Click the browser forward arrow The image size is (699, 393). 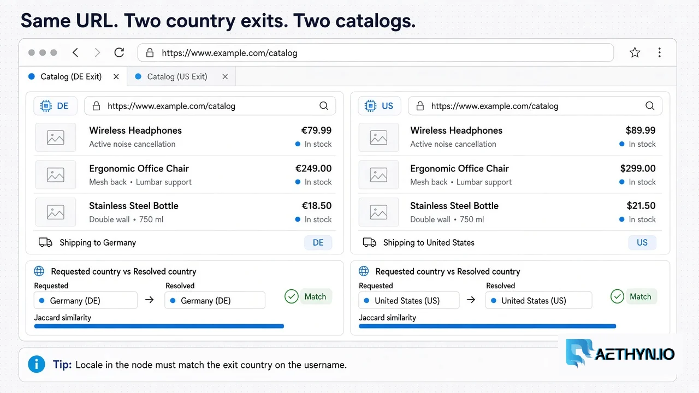pyautogui.click(x=97, y=52)
